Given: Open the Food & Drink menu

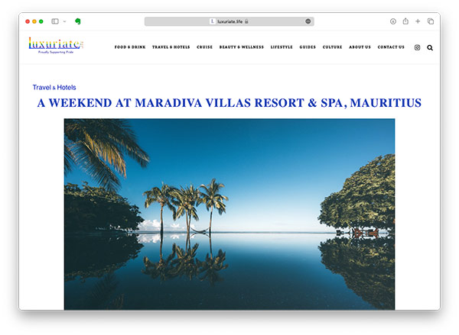Looking at the screenshot, I should click(x=130, y=47).
